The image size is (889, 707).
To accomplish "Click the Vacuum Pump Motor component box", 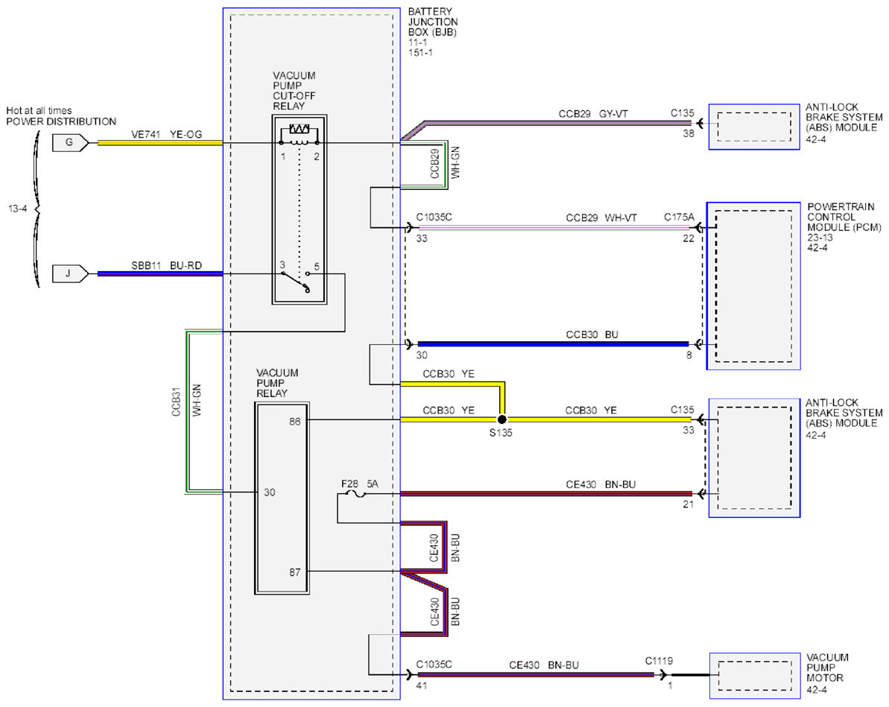I will tap(755, 676).
